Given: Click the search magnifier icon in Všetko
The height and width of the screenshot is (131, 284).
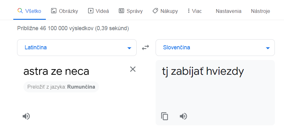Looking at the screenshot, I should 20,11.
